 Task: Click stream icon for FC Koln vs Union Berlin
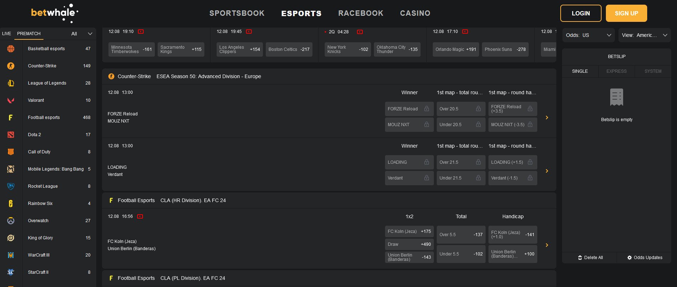click(x=140, y=216)
